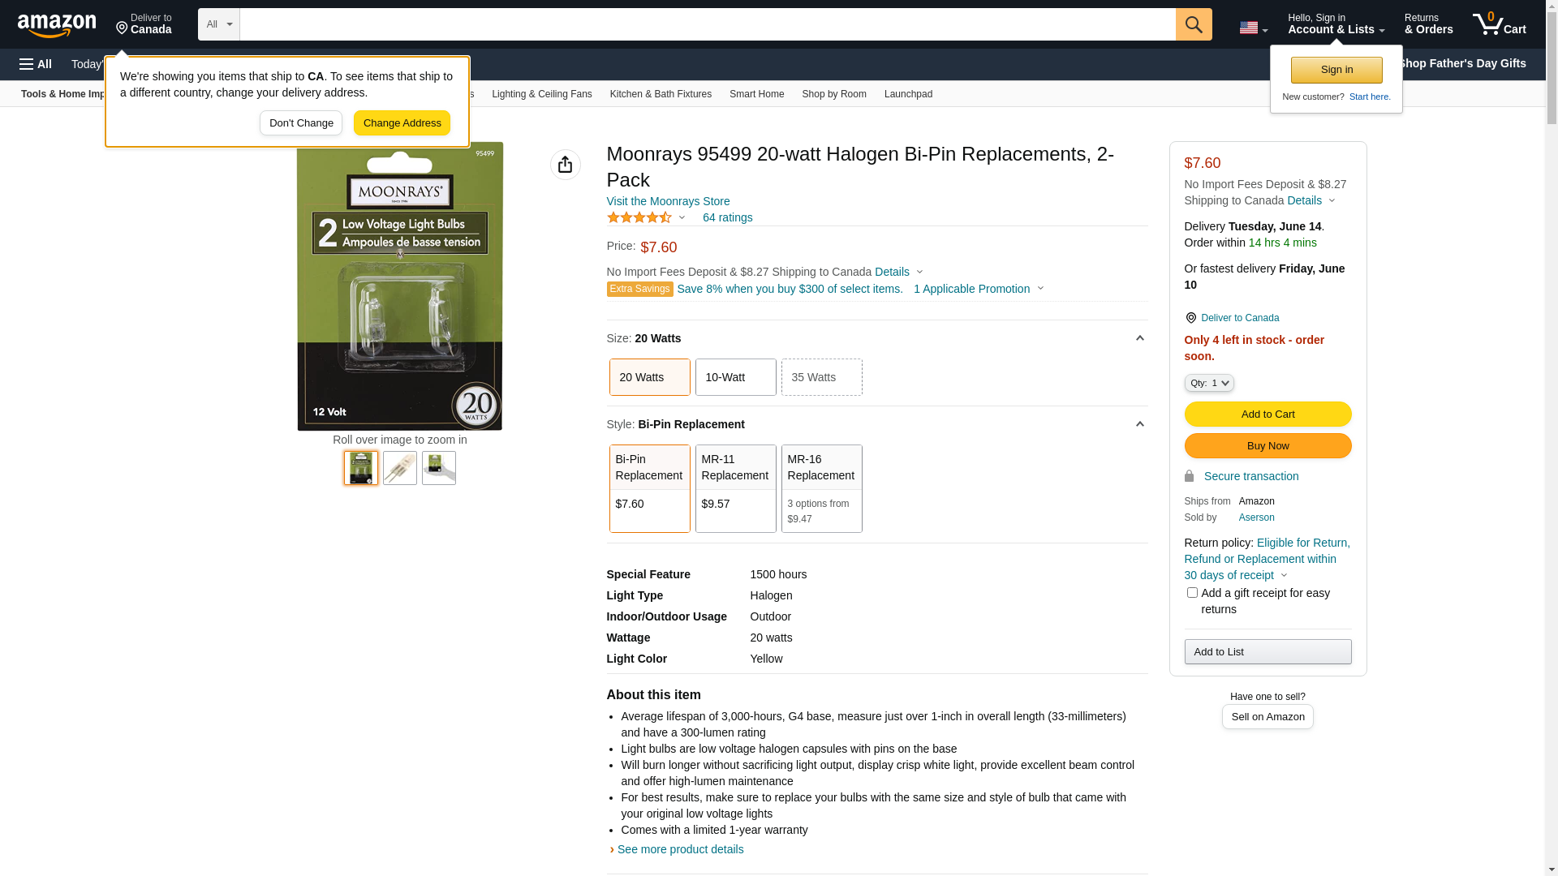The width and height of the screenshot is (1558, 876).
Task: Click the search magnifier button
Action: click(x=1193, y=24)
